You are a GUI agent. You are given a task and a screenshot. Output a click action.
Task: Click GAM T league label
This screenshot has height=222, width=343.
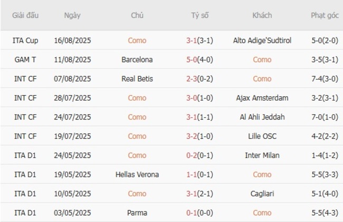coord(26,59)
